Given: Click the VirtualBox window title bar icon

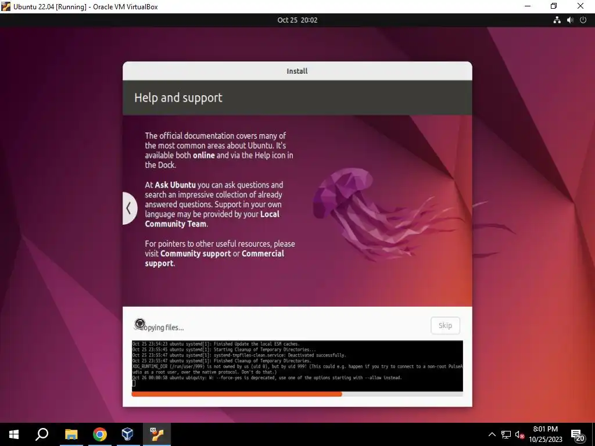Looking at the screenshot, I should click(6, 6).
